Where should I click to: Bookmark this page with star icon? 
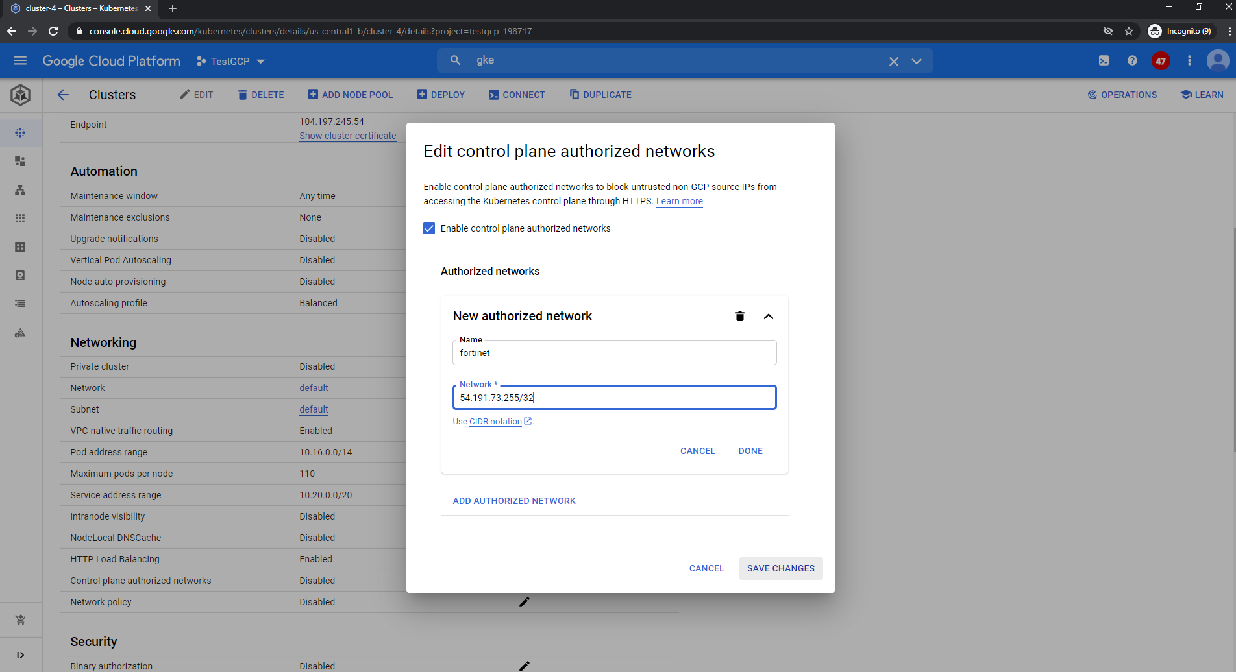[x=1129, y=31]
